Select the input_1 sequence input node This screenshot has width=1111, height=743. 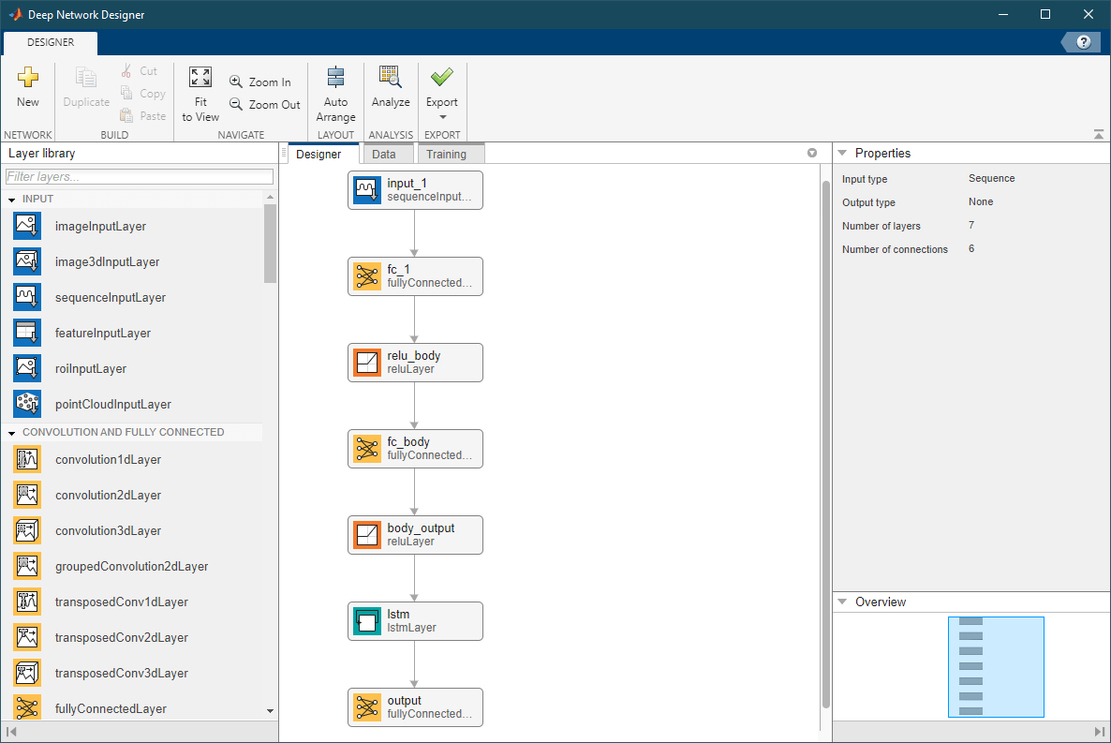[x=415, y=190]
